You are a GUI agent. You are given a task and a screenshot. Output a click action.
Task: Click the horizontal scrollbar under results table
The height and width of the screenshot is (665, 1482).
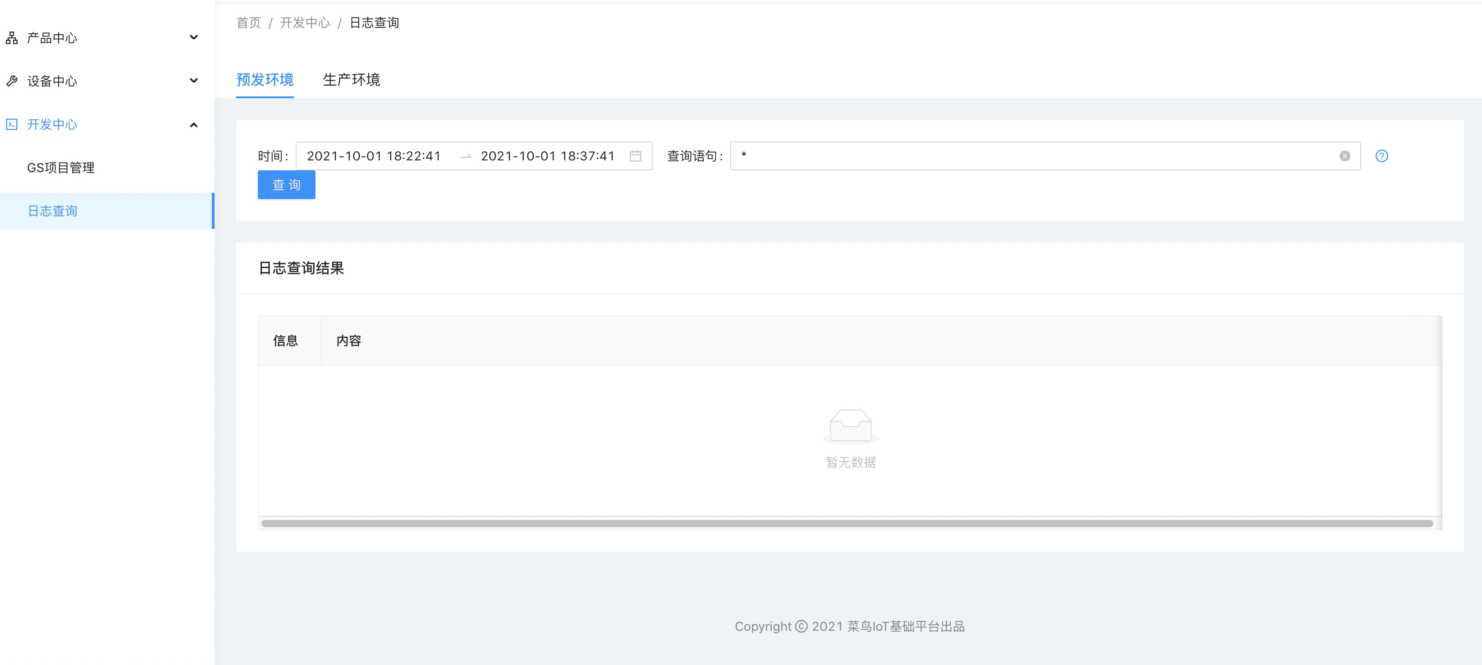[x=847, y=523]
